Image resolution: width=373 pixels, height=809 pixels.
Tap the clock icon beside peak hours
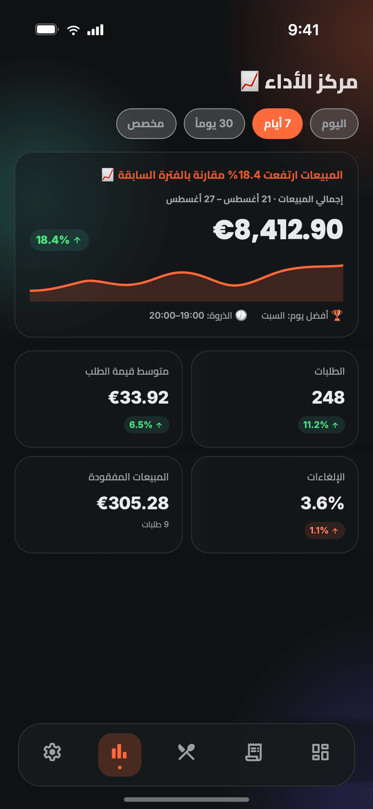click(241, 315)
